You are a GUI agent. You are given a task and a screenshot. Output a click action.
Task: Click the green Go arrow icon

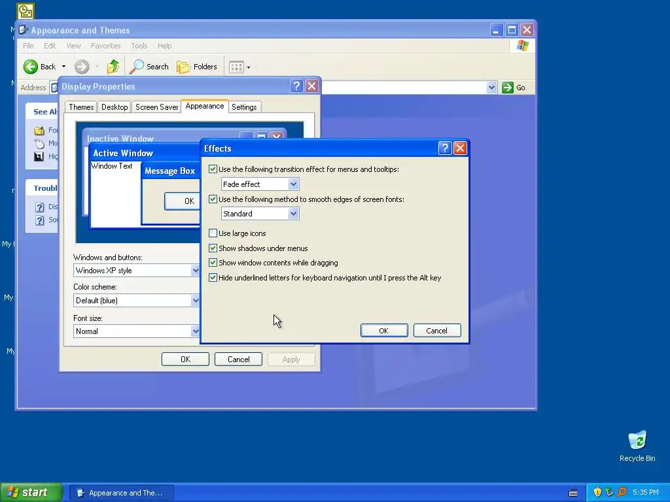508,88
